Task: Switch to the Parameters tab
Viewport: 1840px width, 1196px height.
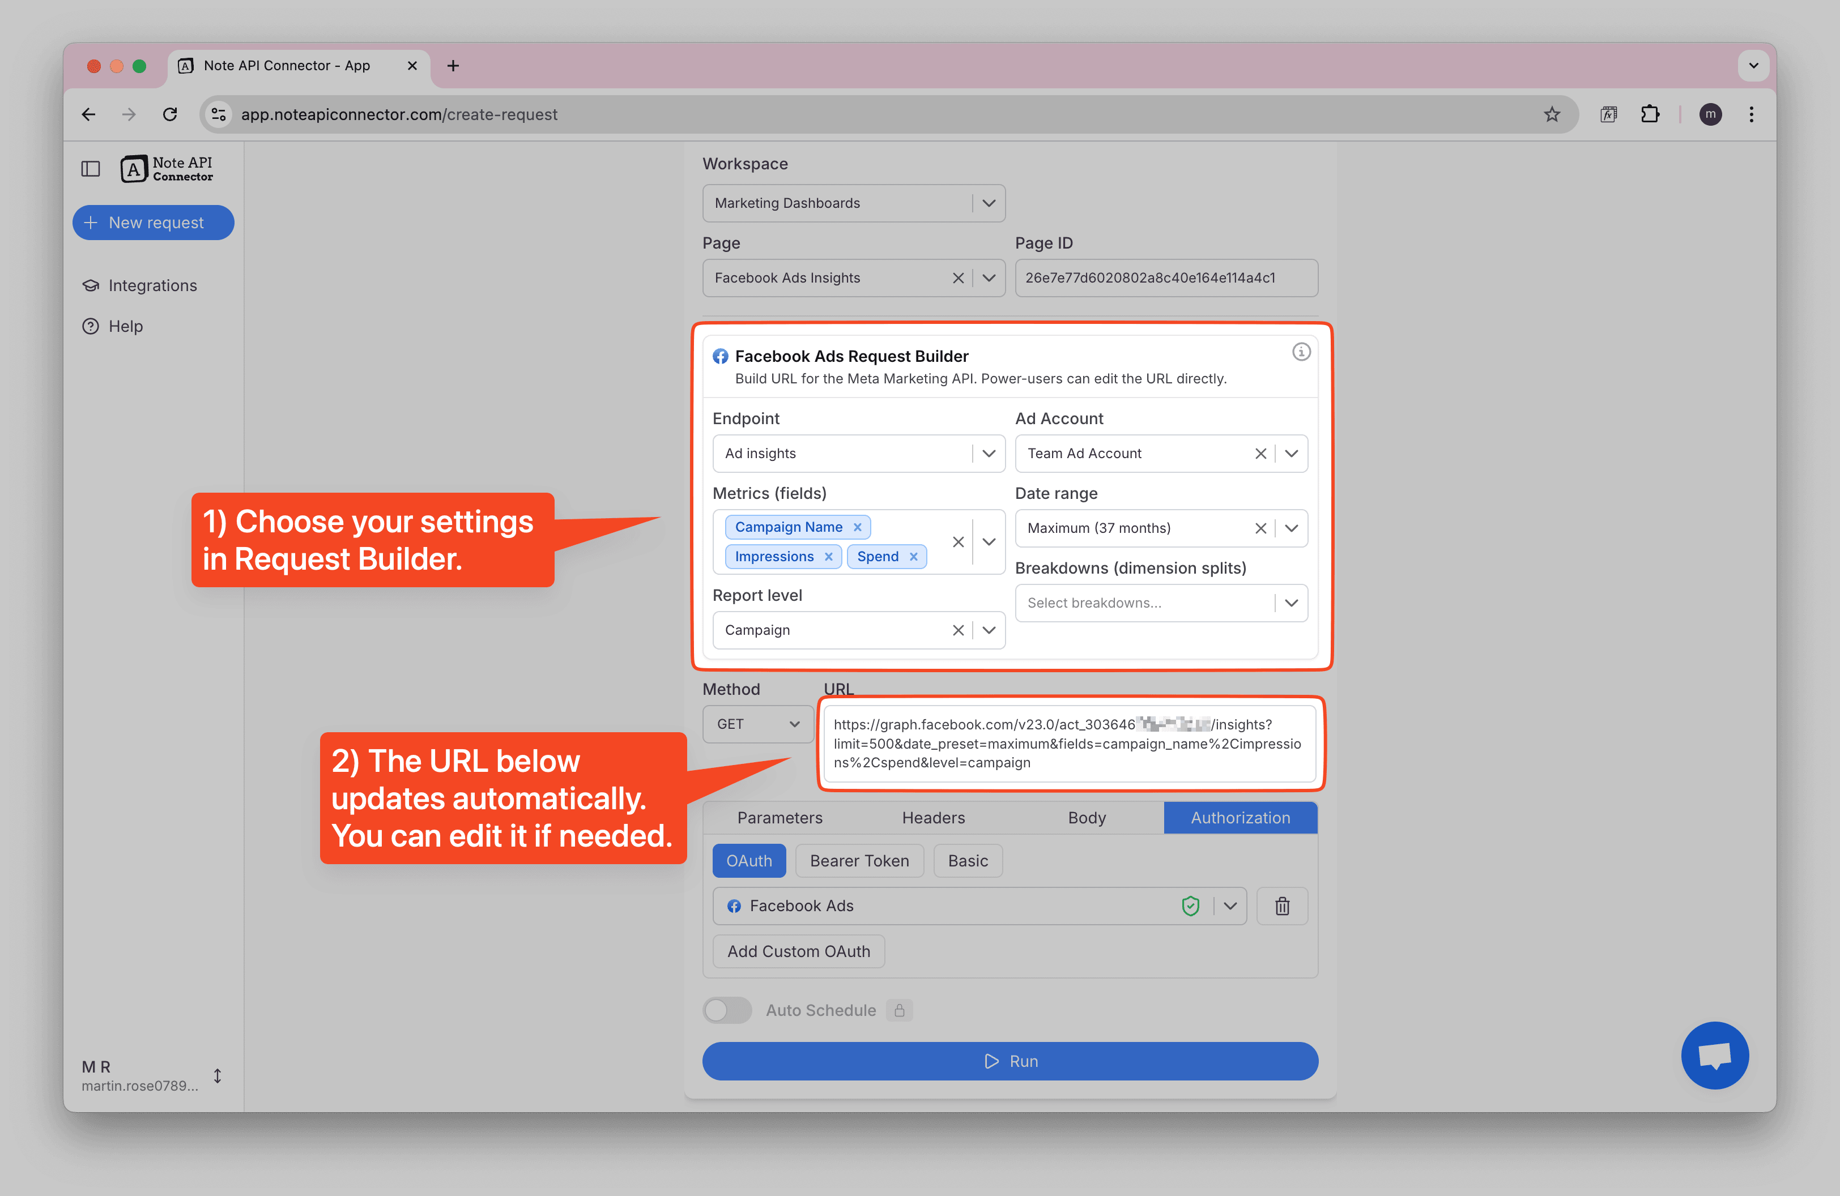Action: pyautogui.click(x=780, y=817)
